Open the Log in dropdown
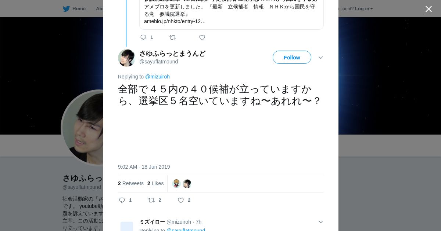 pos(364,8)
